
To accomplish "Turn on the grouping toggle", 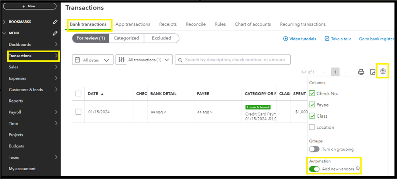I will pyautogui.click(x=314, y=149).
